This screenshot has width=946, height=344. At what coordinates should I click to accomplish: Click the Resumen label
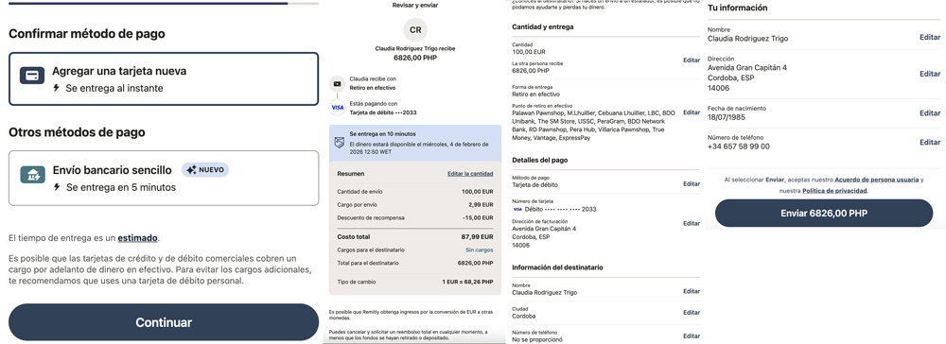click(x=351, y=174)
